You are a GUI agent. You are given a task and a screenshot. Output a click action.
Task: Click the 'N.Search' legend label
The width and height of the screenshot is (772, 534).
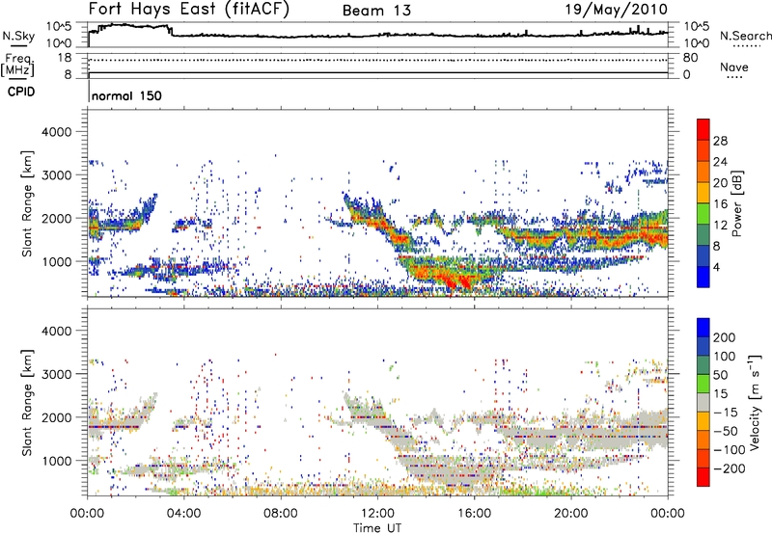coord(745,36)
